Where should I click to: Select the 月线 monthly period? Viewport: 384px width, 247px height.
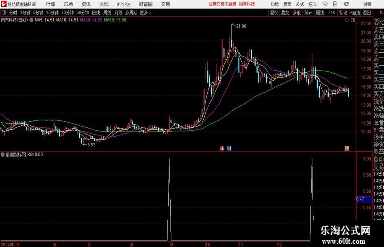pos(118,13)
